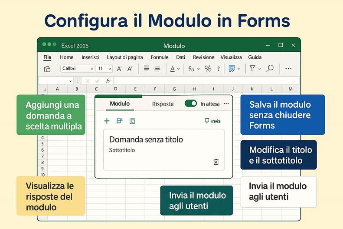Click the center alignment icon
This screenshot has height=229, width=343.
157,69
